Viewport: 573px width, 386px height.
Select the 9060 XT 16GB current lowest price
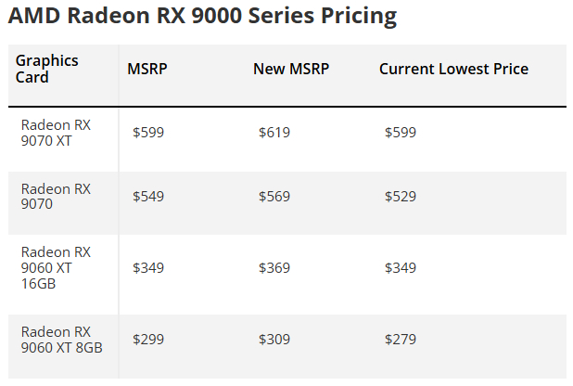(x=401, y=268)
